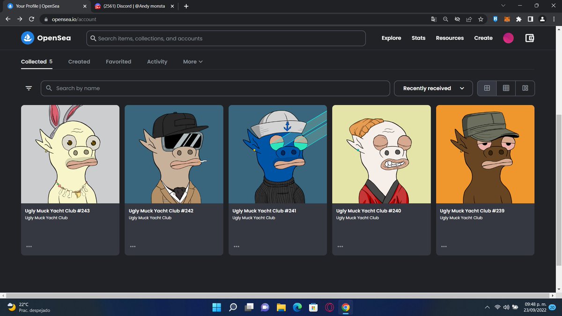Switch to small grid view

click(506, 88)
